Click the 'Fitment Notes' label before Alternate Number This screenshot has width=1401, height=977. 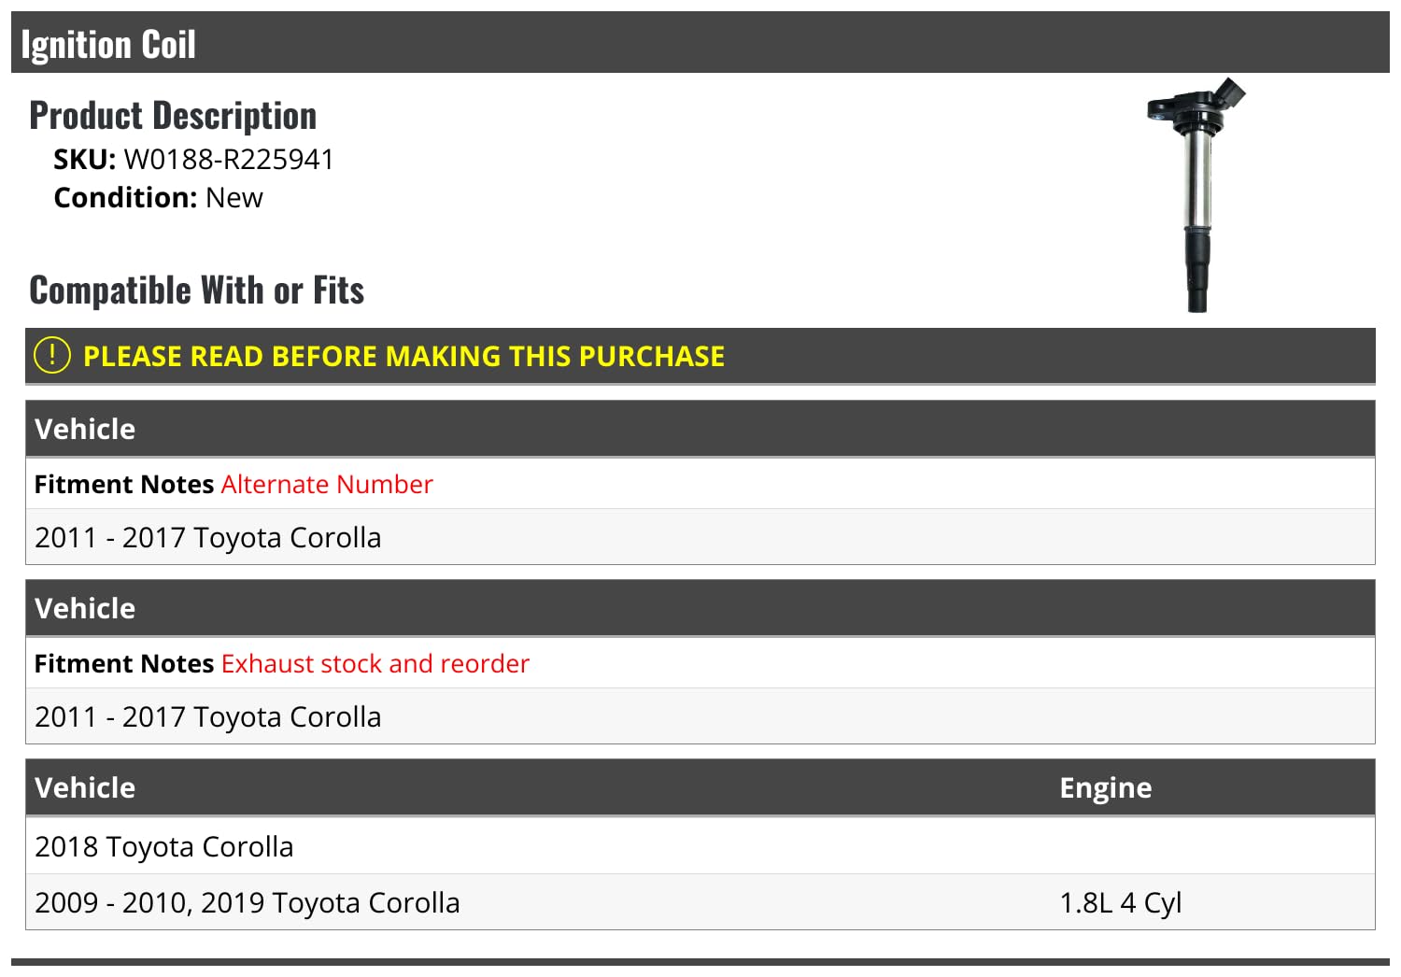click(x=124, y=484)
